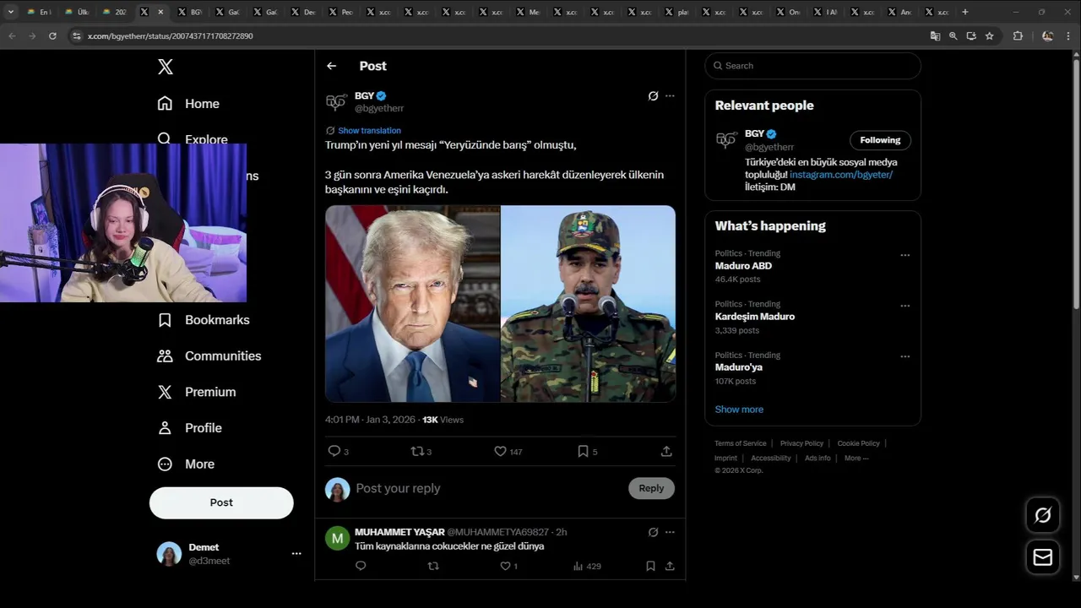Bookmark this page with the star icon
The image size is (1081, 608).
click(990, 36)
